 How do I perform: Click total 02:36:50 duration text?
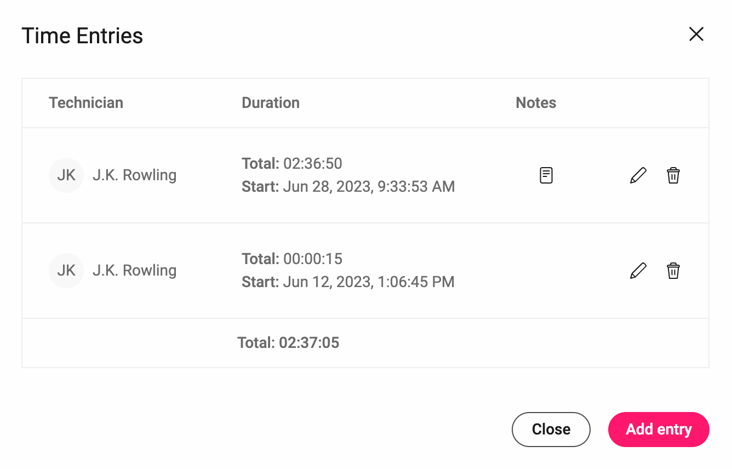click(x=292, y=163)
